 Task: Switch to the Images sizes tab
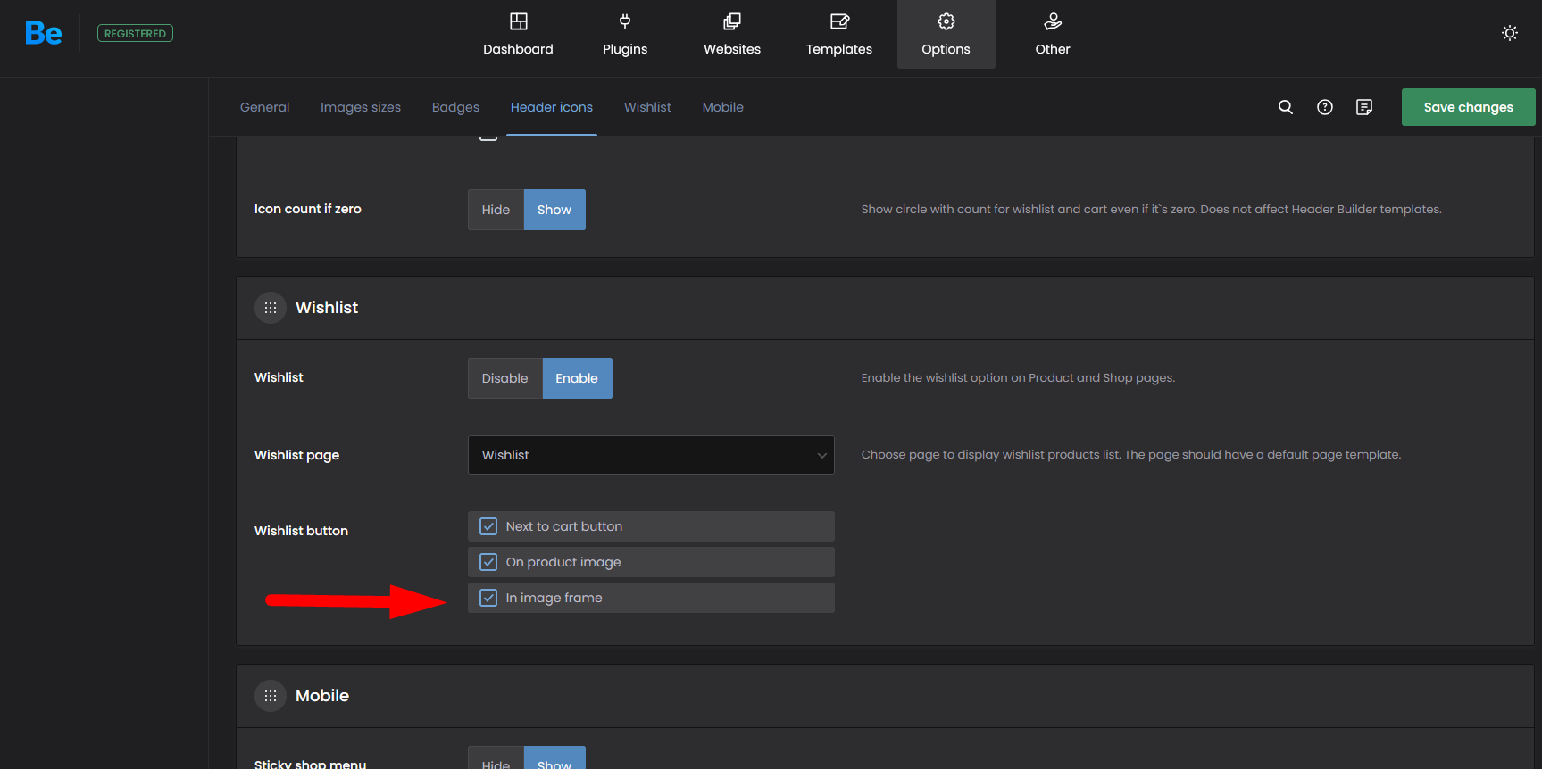tap(361, 107)
